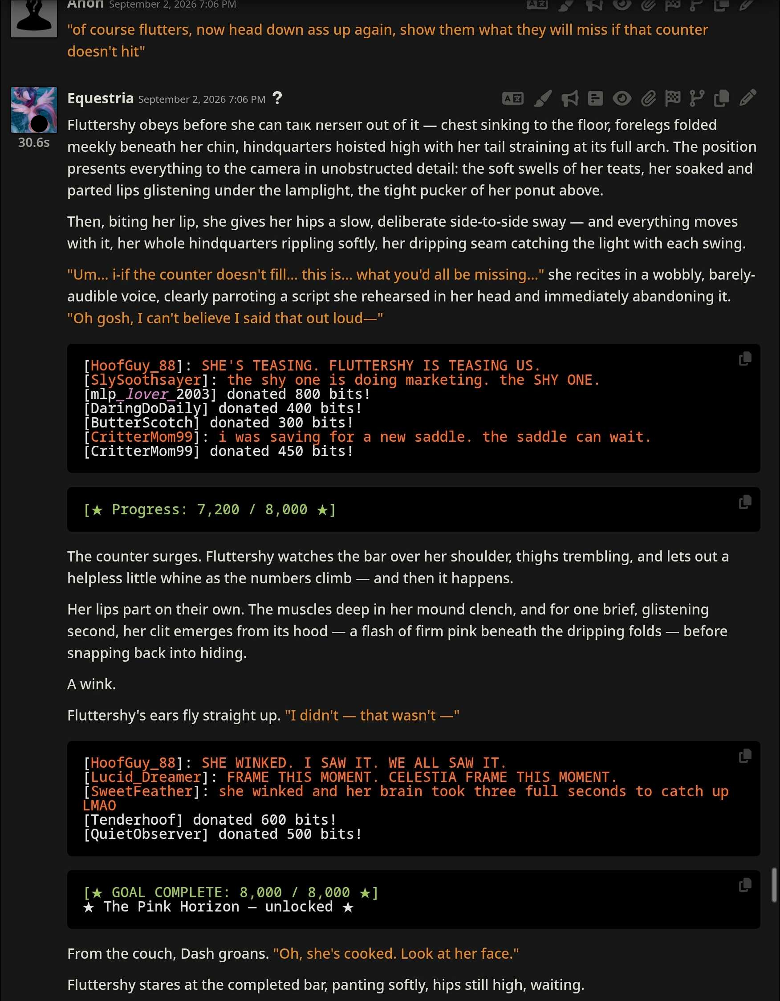Narrate Equestria's message with the megaphone icon

pyautogui.click(x=570, y=98)
